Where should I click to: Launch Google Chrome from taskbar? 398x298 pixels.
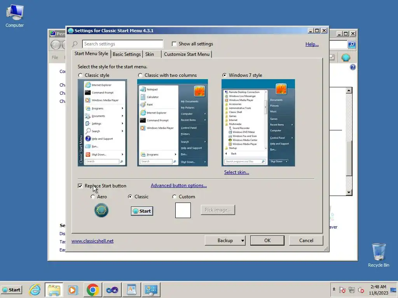pos(93,289)
